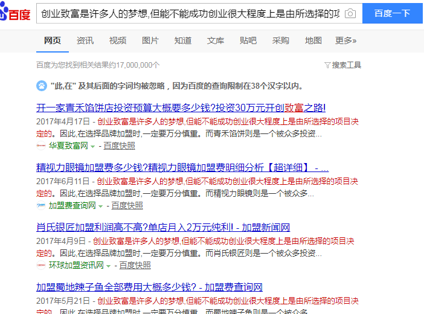The image size is (424, 314).
Task: Expand dropdown arrow next to 环球加盟资讯网
Action: coord(109,266)
